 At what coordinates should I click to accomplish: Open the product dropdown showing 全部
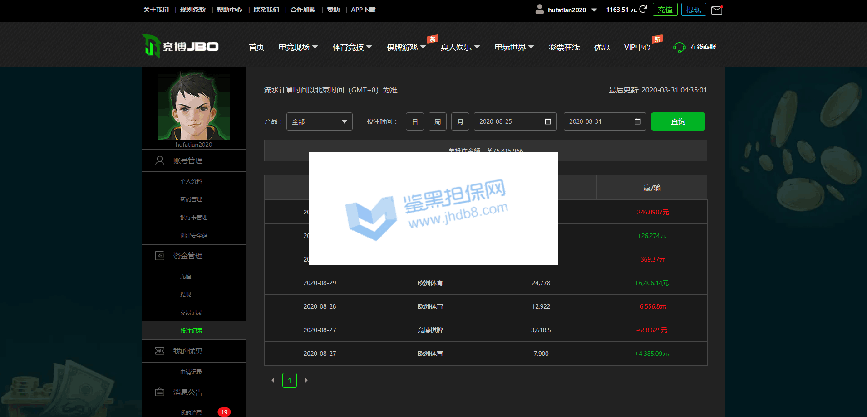319,121
